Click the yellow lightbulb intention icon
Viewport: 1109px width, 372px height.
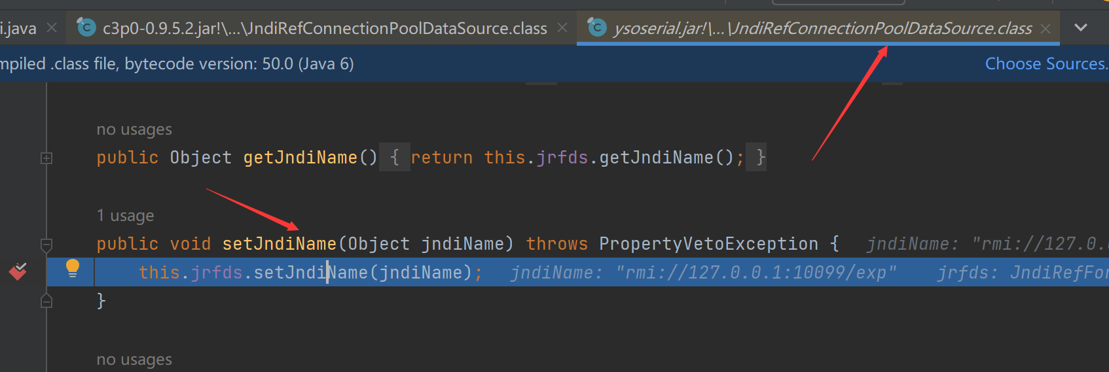tap(73, 268)
